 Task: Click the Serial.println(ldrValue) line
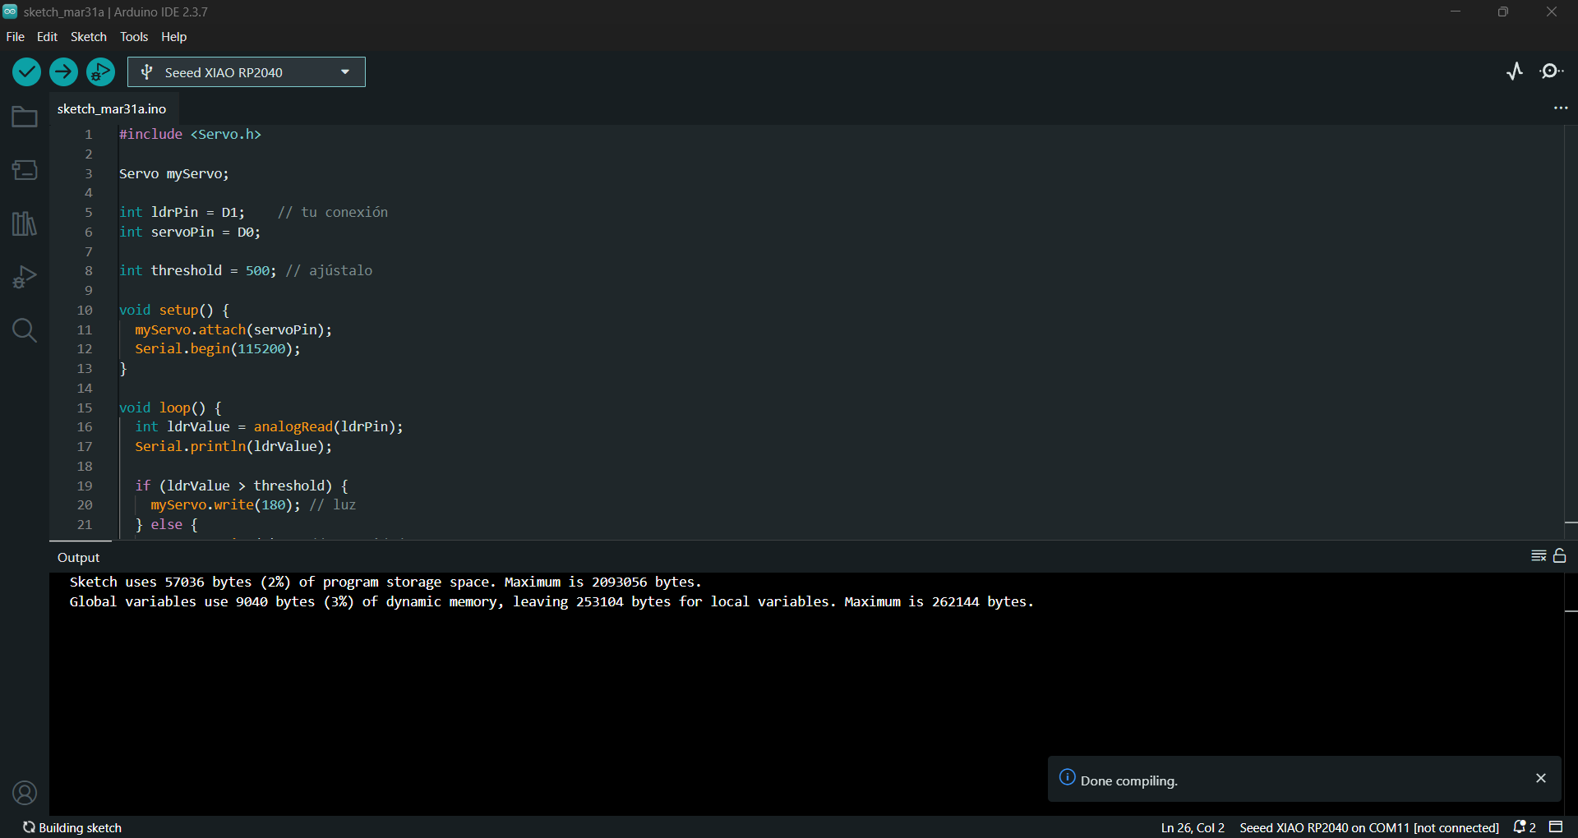pos(233,446)
